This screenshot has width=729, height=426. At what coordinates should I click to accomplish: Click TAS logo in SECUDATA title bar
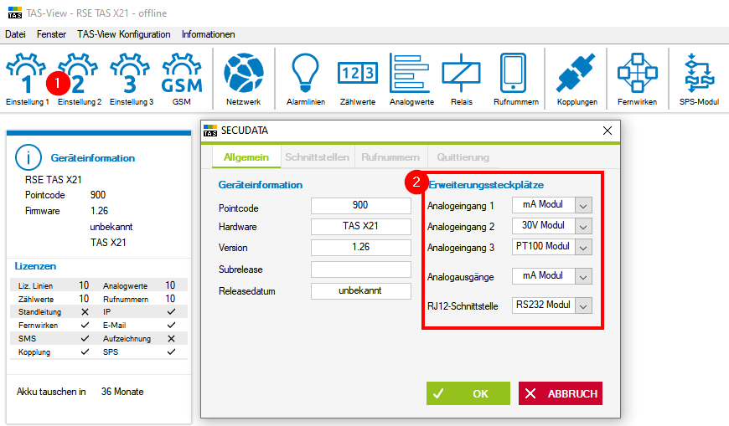tap(210, 131)
